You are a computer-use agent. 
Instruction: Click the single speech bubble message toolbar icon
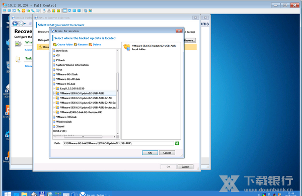[38, 11]
